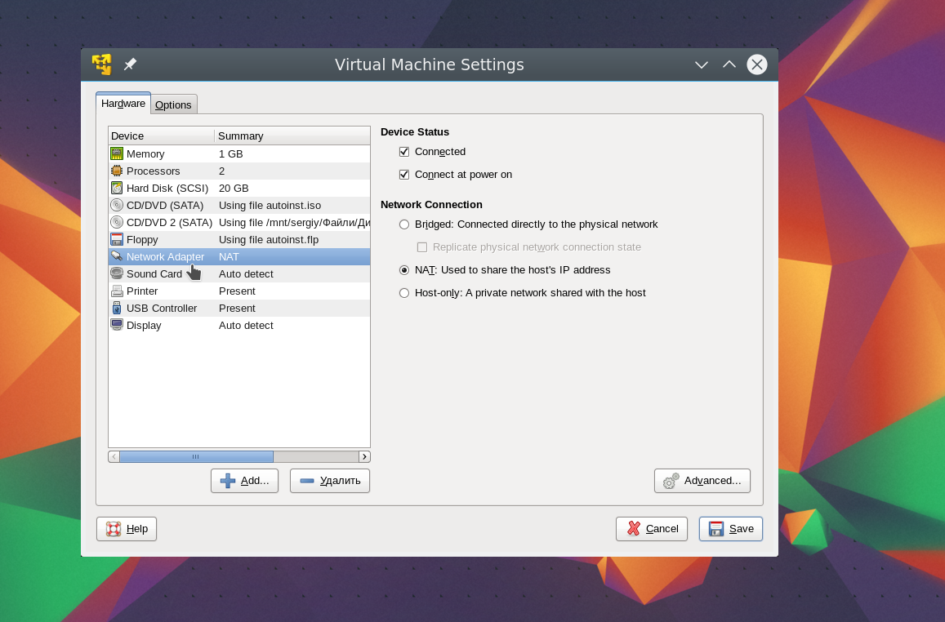Select Bridged network connection option
This screenshot has height=622, width=945.
point(404,224)
